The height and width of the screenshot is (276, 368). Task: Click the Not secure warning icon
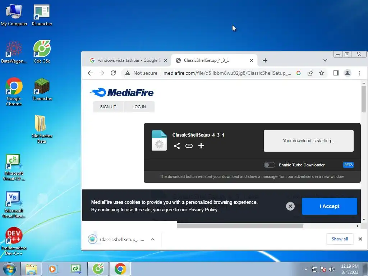(x=128, y=73)
